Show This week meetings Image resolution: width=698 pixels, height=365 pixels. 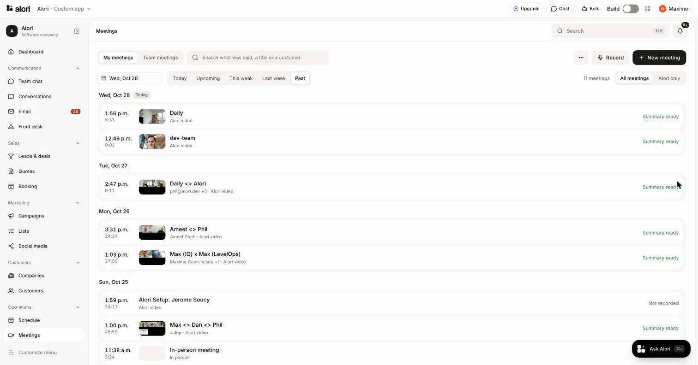(241, 78)
